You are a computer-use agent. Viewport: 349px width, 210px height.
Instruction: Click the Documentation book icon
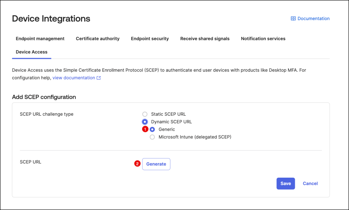click(x=293, y=19)
